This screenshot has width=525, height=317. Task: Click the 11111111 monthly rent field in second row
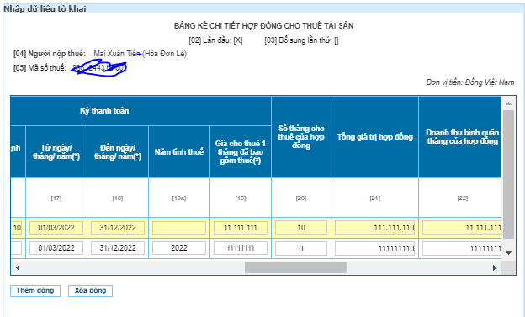[x=241, y=248]
